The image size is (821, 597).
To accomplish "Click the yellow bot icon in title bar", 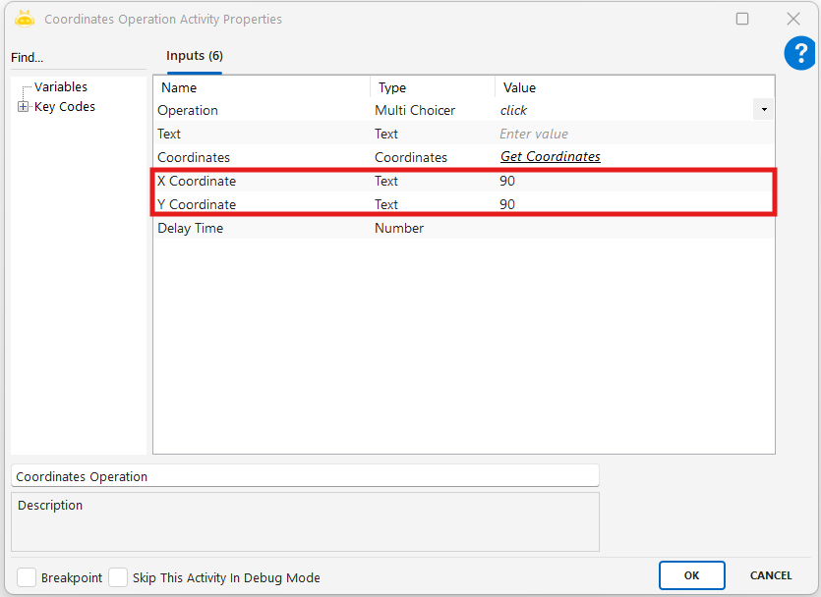I will [x=25, y=19].
